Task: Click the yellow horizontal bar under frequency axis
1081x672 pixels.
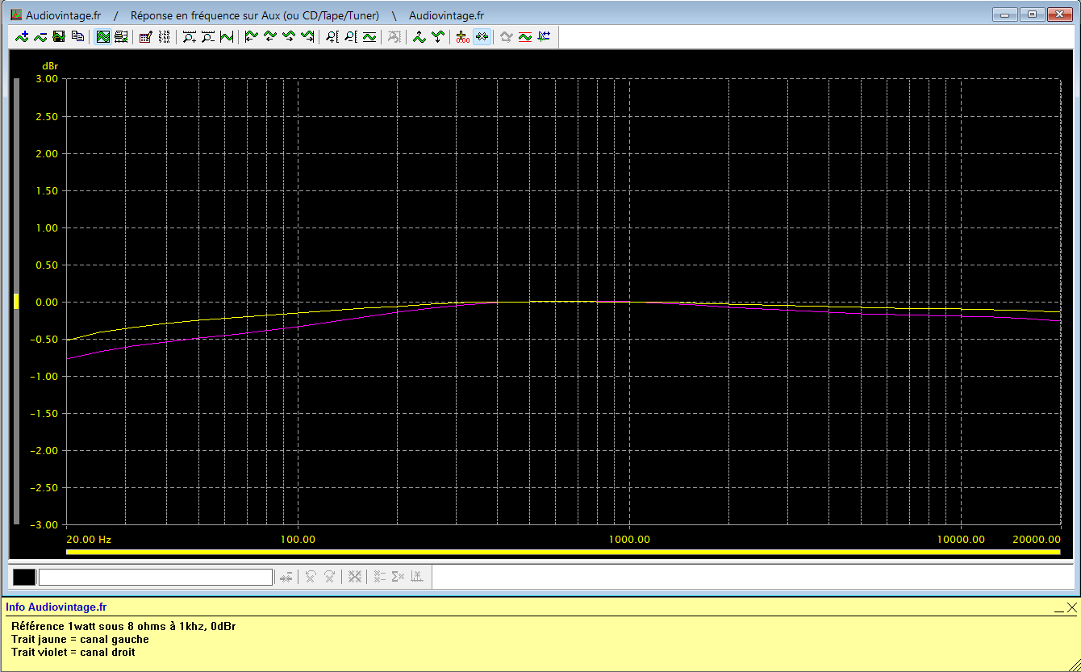Action: pyautogui.click(x=563, y=553)
